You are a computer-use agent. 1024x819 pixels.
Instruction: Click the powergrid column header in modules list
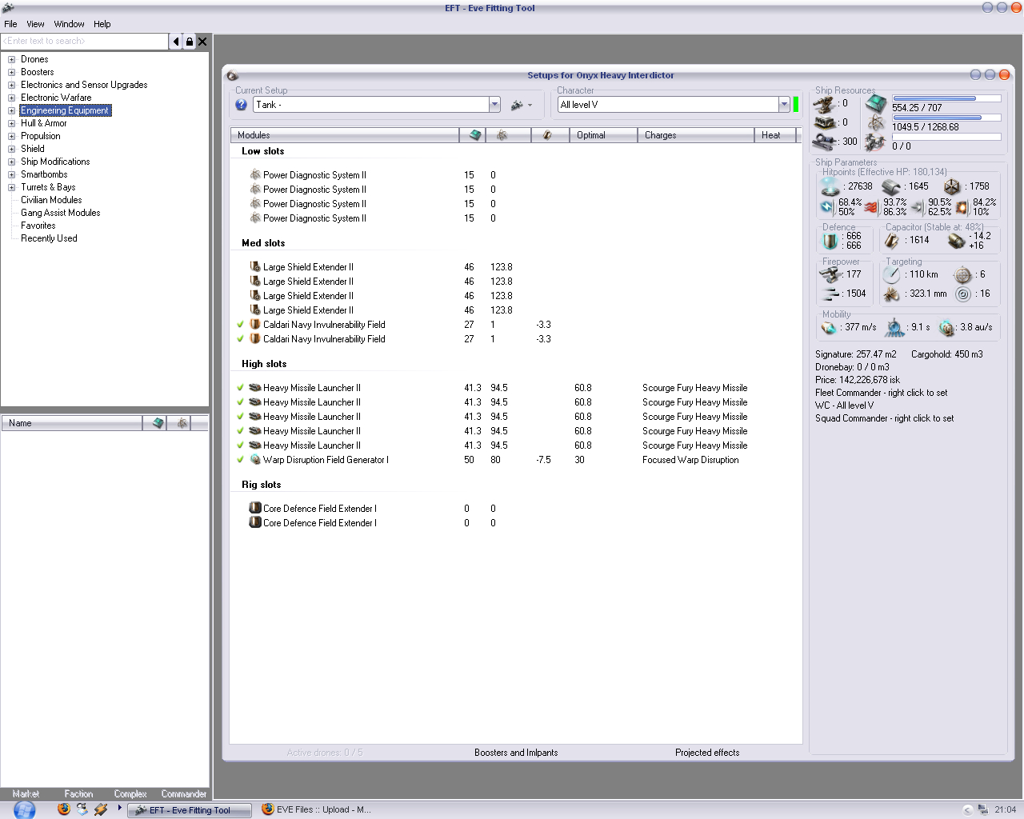502,135
